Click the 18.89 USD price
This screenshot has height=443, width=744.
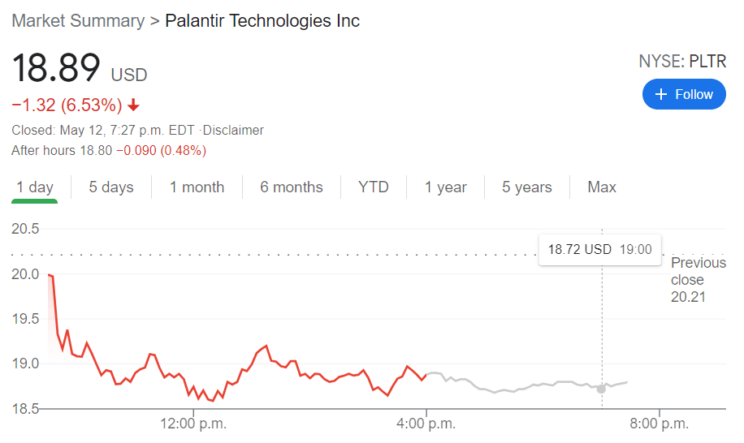coord(80,68)
